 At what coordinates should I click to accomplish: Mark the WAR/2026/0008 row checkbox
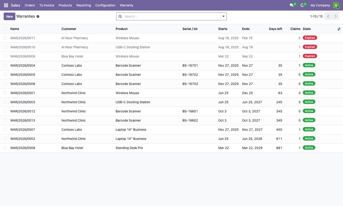(x=5, y=148)
